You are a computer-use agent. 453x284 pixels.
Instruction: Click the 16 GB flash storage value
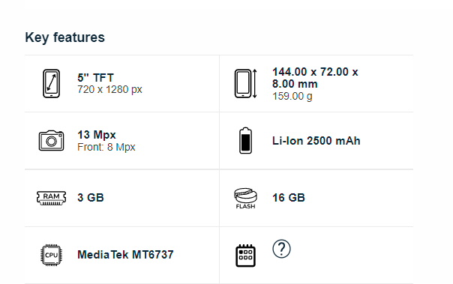click(289, 198)
